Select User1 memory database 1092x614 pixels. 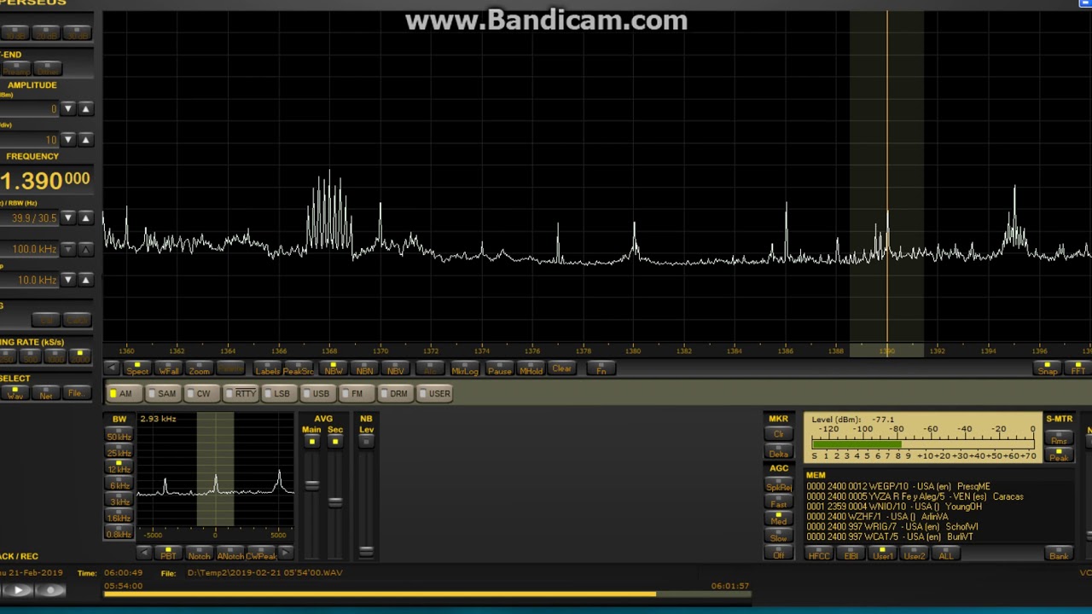click(882, 554)
